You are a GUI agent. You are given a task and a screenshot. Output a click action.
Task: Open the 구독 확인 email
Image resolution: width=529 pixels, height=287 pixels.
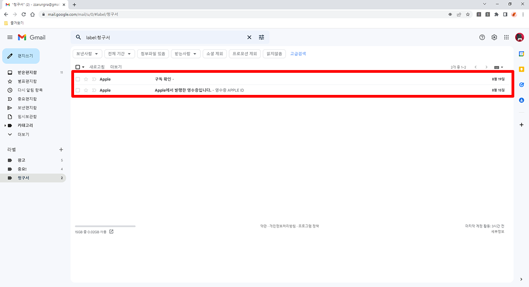(x=292, y=79)
